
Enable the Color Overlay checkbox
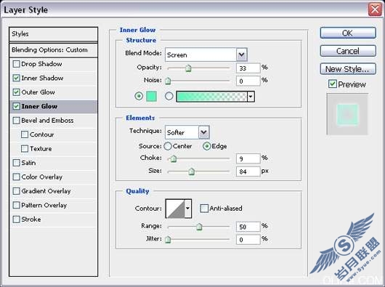point(16,177)
